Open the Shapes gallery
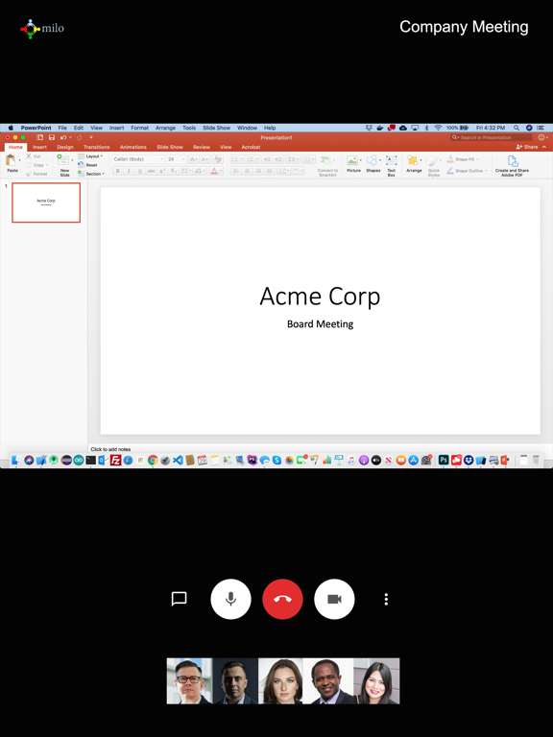 coord(373,164)
